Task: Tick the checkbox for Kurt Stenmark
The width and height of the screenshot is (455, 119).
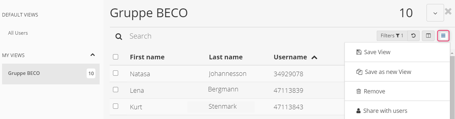Action: [115, 106]
